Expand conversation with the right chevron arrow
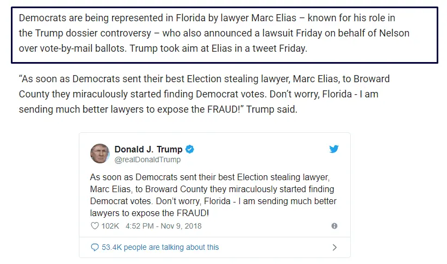 (x=334, y=247)
